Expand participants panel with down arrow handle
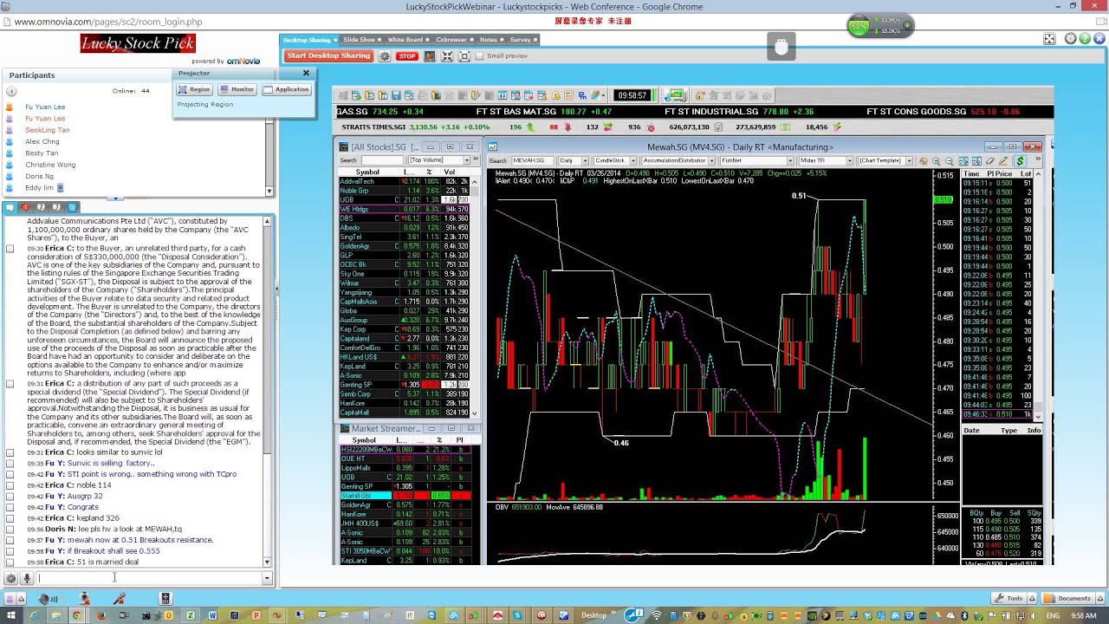This screenshot has height=624, width=1109. pyautogui.click(x=114, y=198)
